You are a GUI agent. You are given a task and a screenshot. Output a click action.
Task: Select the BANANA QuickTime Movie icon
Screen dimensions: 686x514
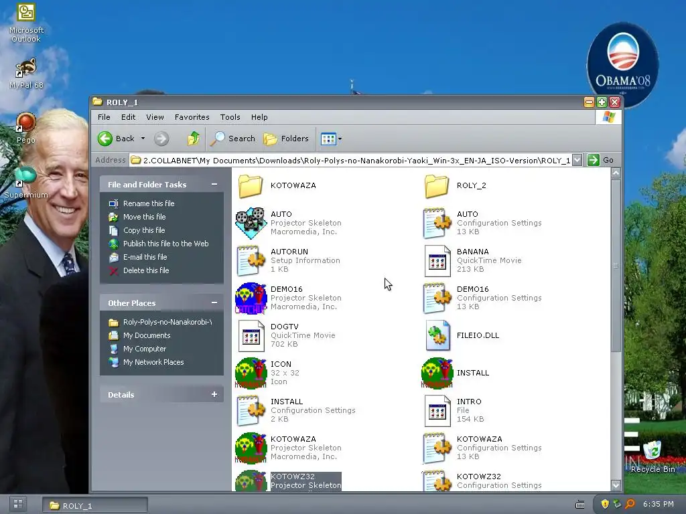coord(437,260)
